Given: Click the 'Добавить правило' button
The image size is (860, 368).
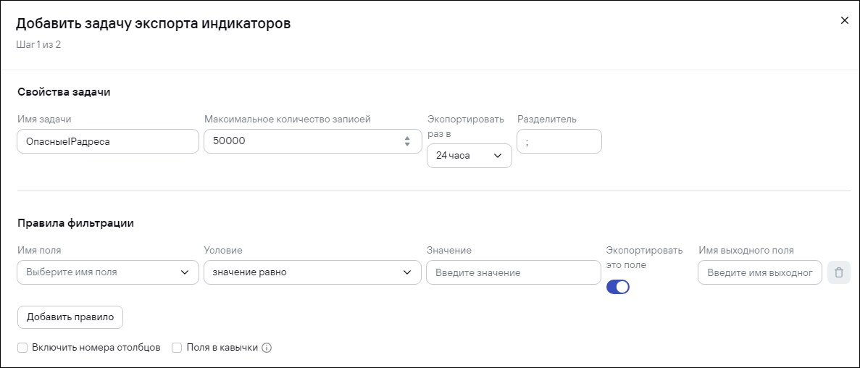Looking at the screenshot, I should pyautogui.click(x=70, y=317).
